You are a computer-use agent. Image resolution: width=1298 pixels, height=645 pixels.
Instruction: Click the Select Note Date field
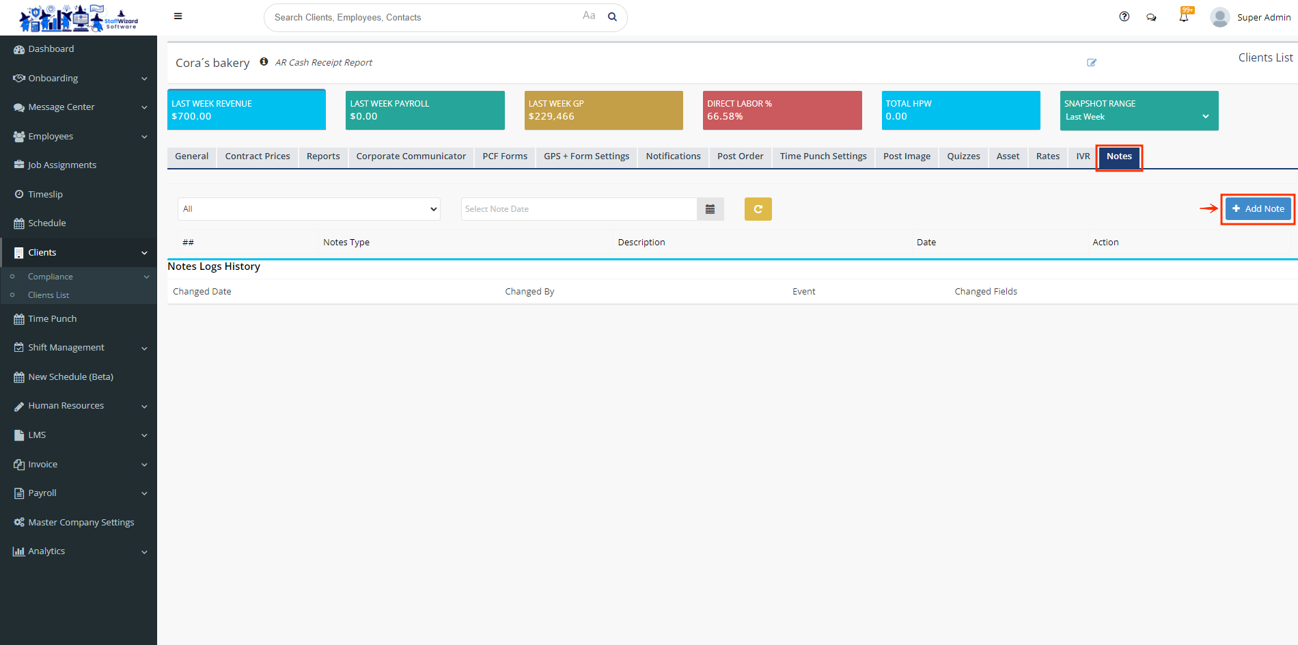[x=579, y=209]
